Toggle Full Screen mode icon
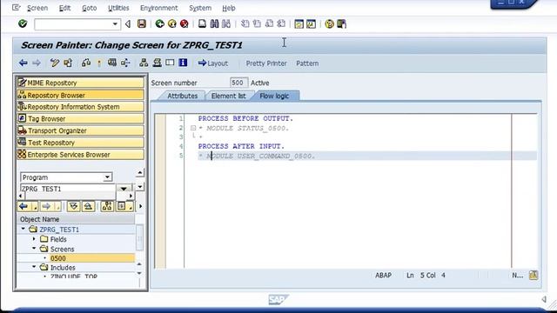This screenshot has height=313, width=557. [171, 63]
